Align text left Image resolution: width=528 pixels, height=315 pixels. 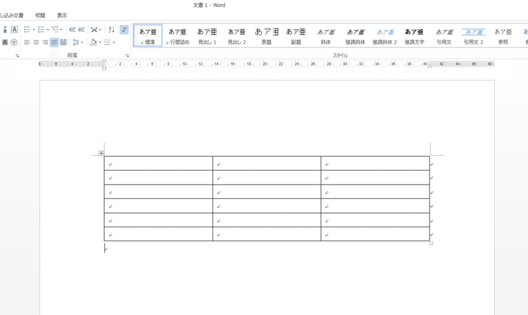pyautogui.click(x=27, y=42)
